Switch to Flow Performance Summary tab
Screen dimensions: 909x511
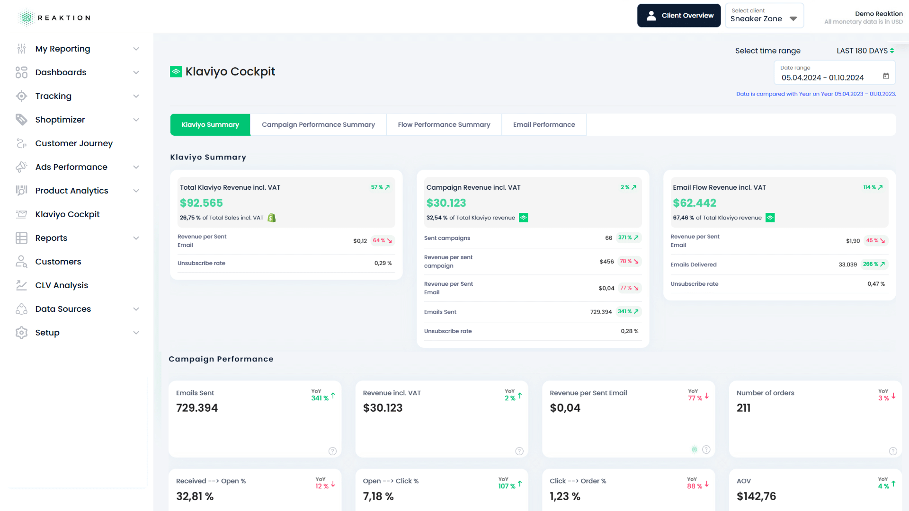(x=444, y=124)
